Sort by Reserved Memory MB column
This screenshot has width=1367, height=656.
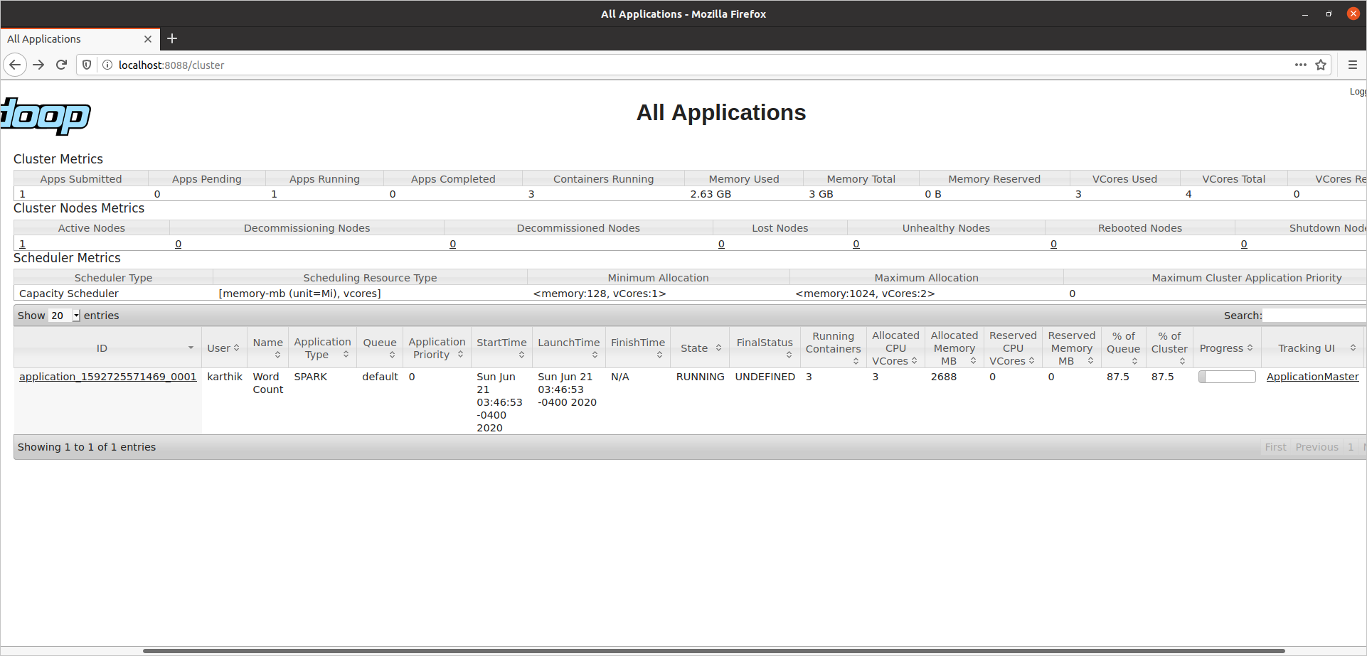pos(1071,348)
